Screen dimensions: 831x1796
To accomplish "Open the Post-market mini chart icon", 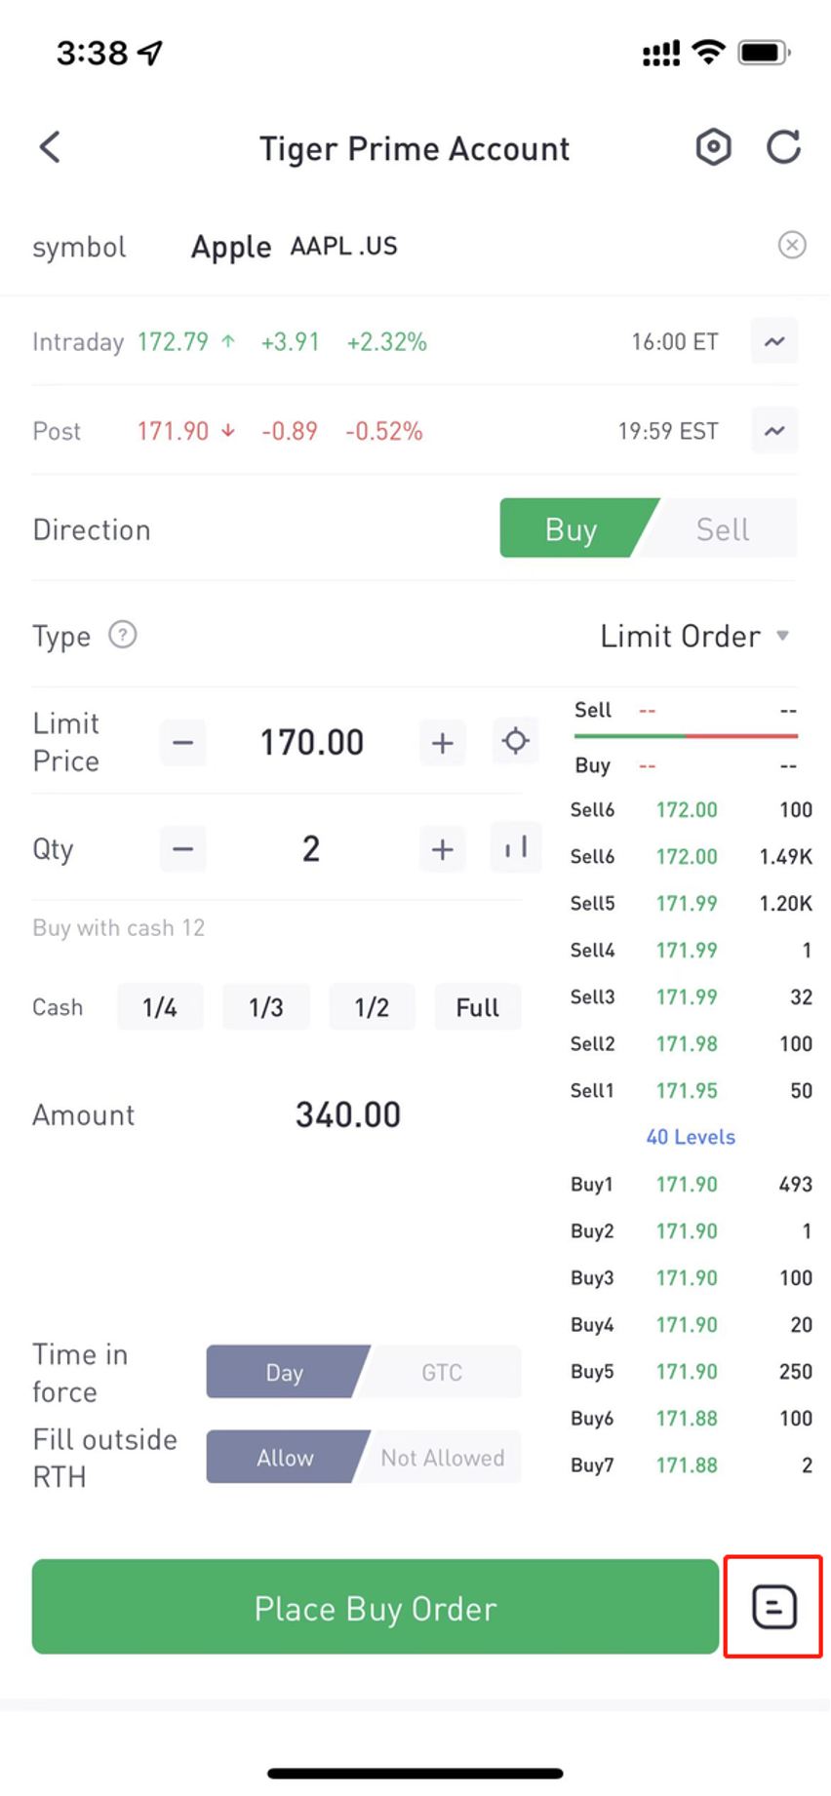I will (x=774, y=430).
